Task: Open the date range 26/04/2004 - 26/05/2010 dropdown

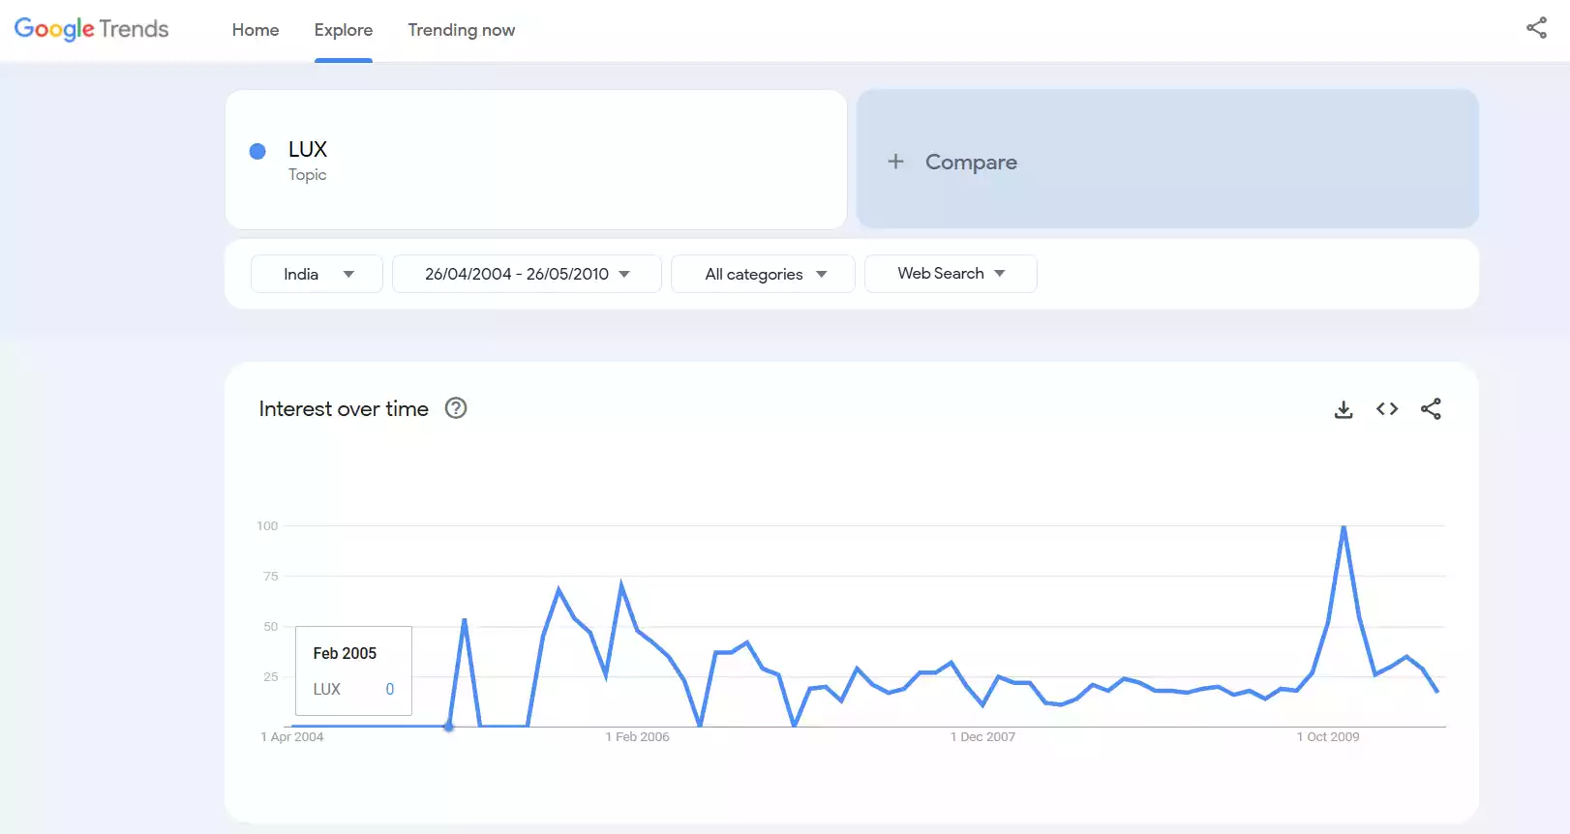Action: pos(527,274)
